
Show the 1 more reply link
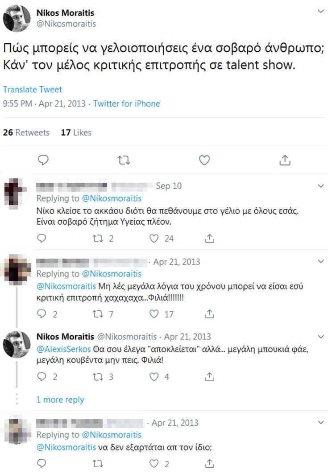click(x=60, y=400)
